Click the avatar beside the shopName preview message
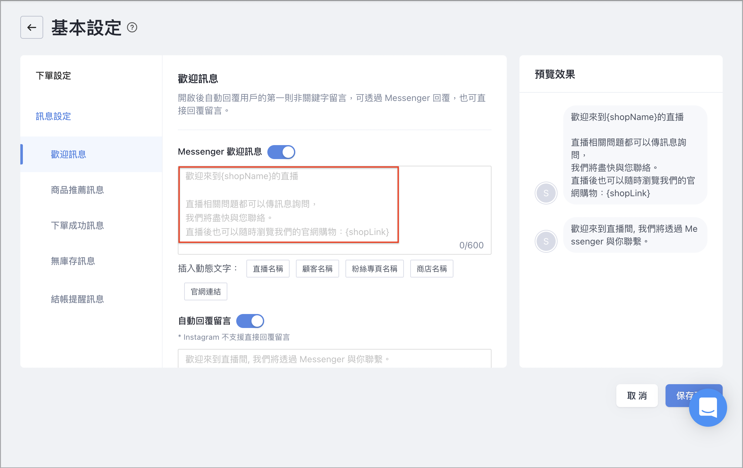The height and width of the screenshot is (468, 743). tap(546, 193)
